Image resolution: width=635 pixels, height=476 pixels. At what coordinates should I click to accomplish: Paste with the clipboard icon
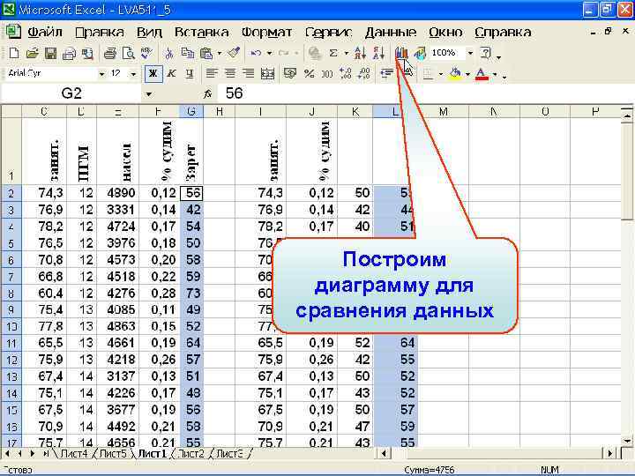[x=206, y=53]
